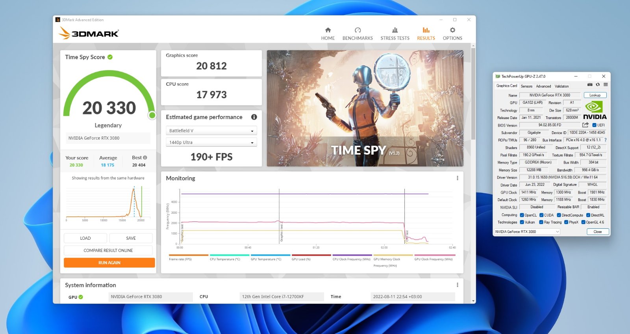This screenshot has width=630, height=334.
Task: Toggle the Vulkan checkbox
Action: pyautogui.click(x=522, y=222)
